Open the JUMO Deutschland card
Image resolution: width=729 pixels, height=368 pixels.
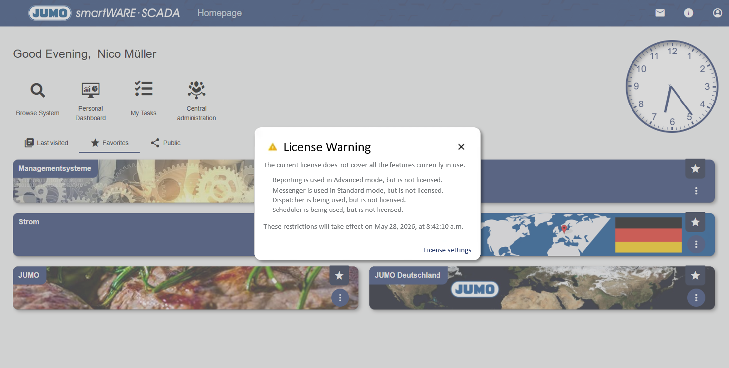pos(542,288)
